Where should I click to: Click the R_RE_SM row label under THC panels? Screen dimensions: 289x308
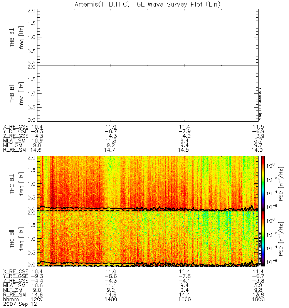14,295
